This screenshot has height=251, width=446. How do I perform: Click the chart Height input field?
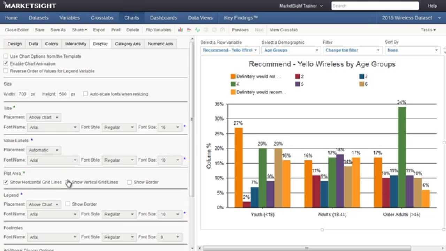[x=63, y=94]
